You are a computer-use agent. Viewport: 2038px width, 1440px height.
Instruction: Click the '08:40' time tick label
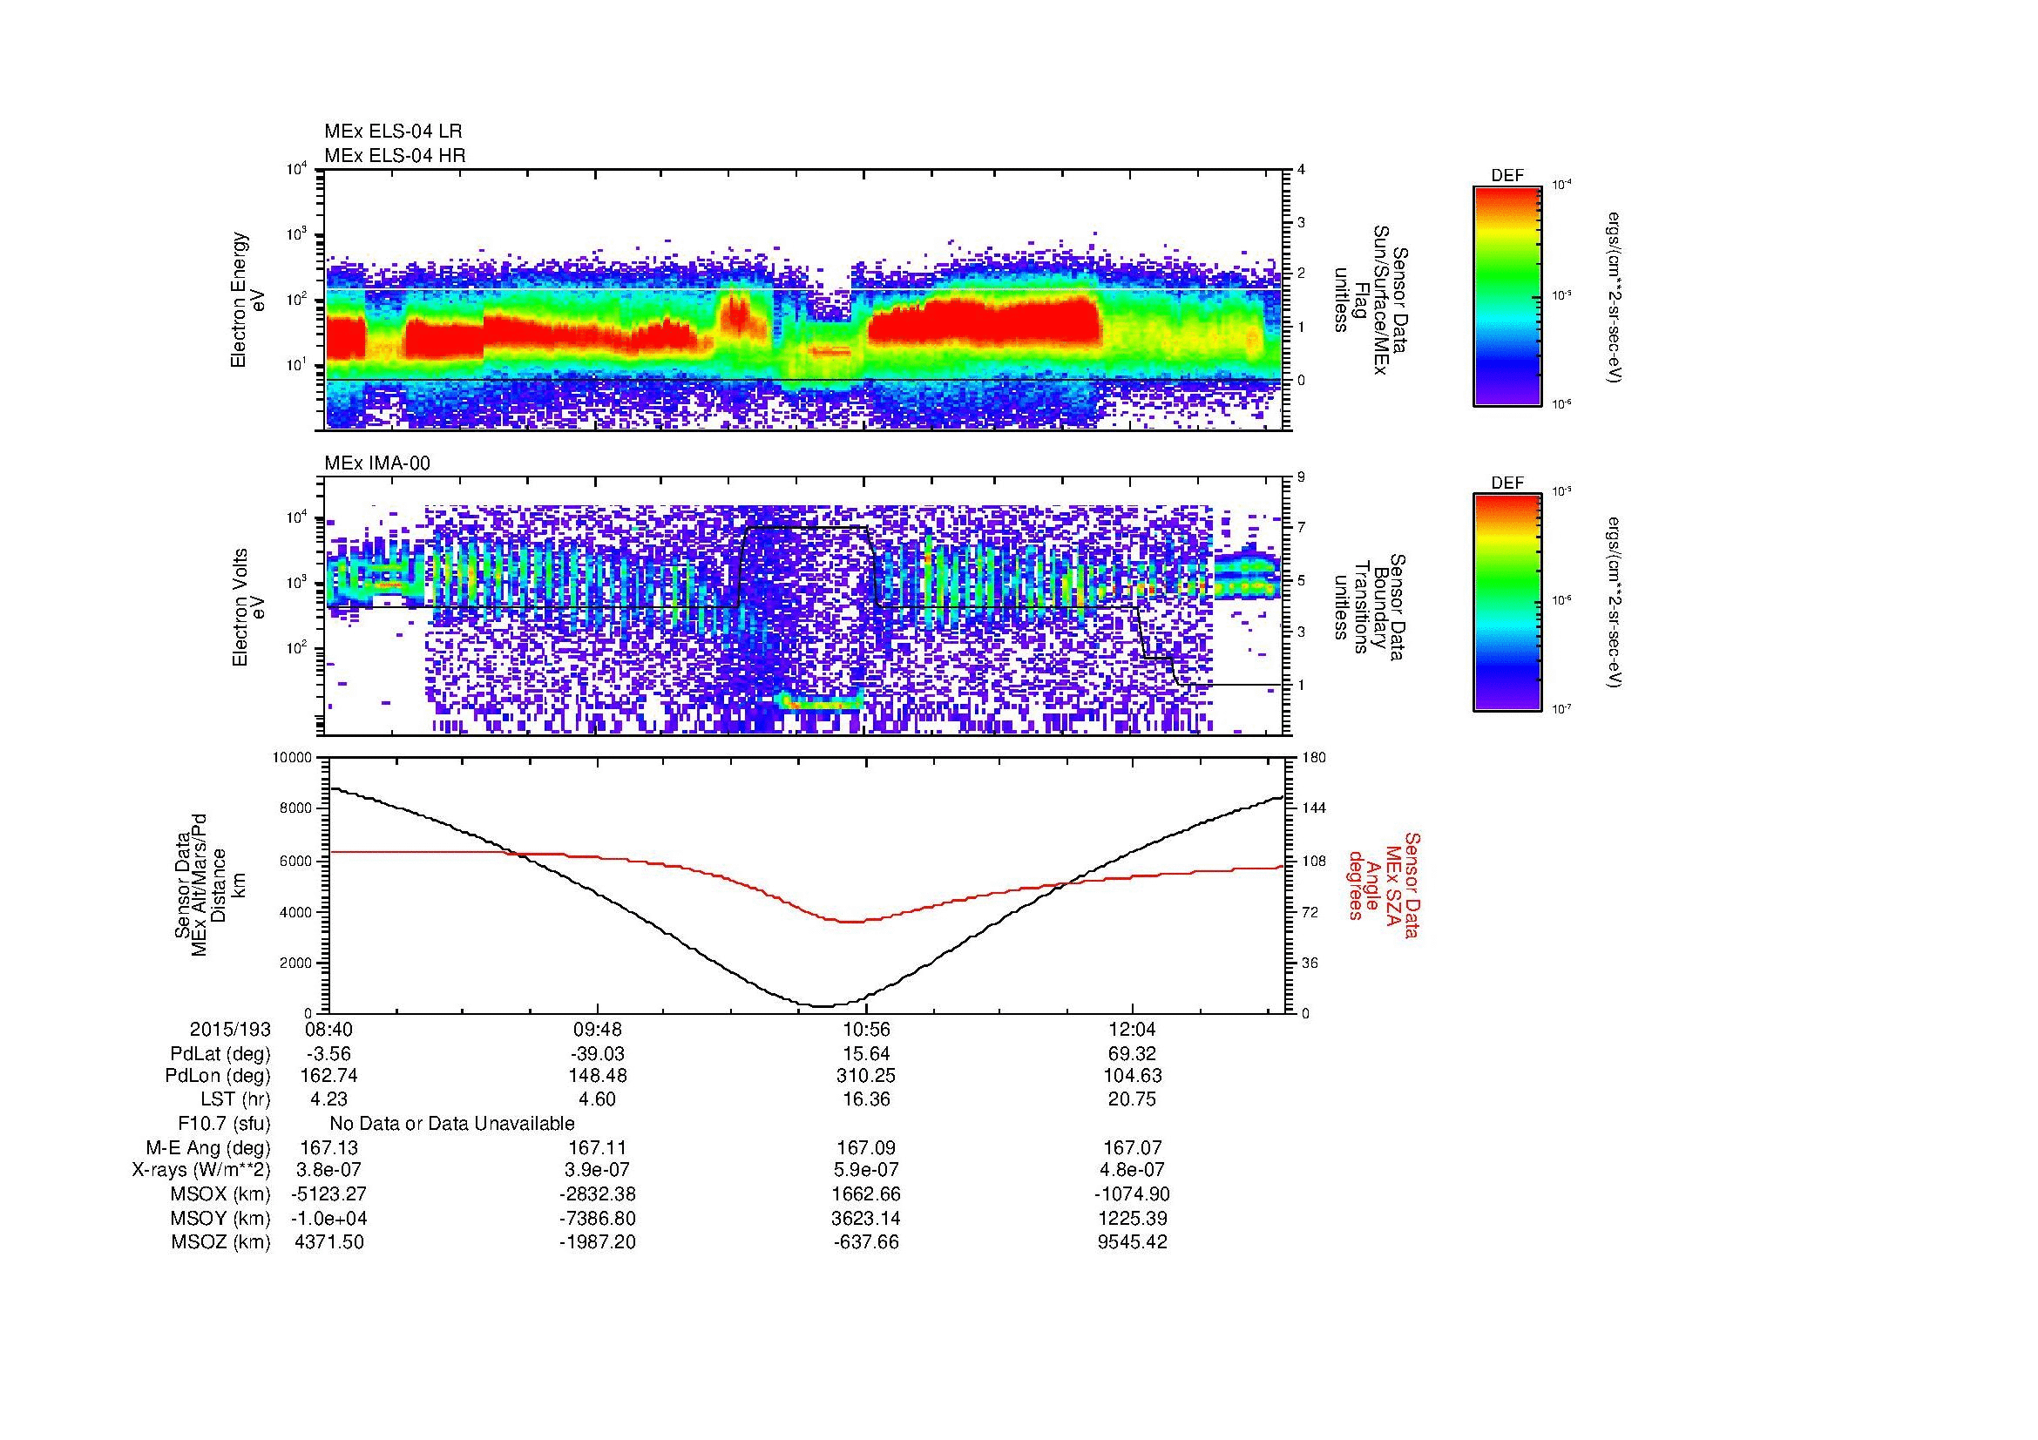click(x=328, y=1029)
